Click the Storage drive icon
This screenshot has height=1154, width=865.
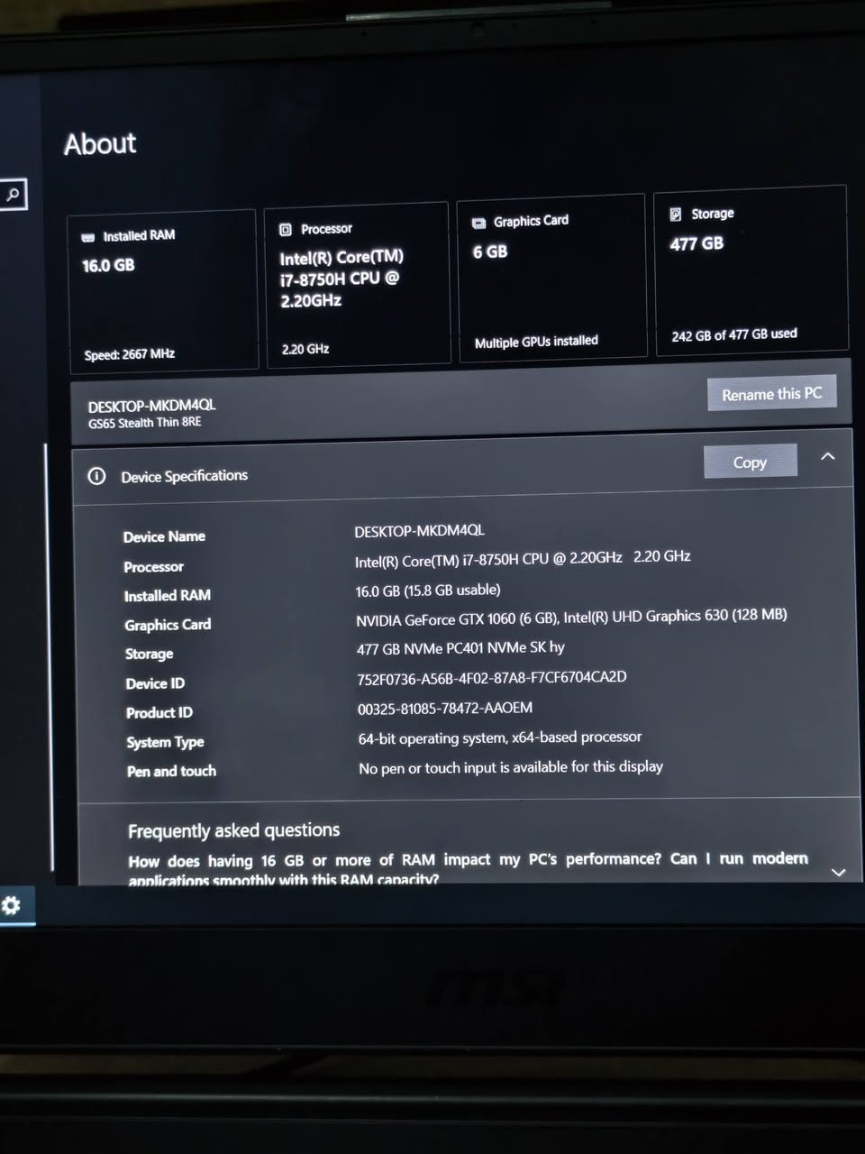tap(676, 215)
